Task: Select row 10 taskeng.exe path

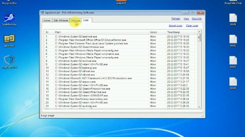Action: [x=76, y=68]
